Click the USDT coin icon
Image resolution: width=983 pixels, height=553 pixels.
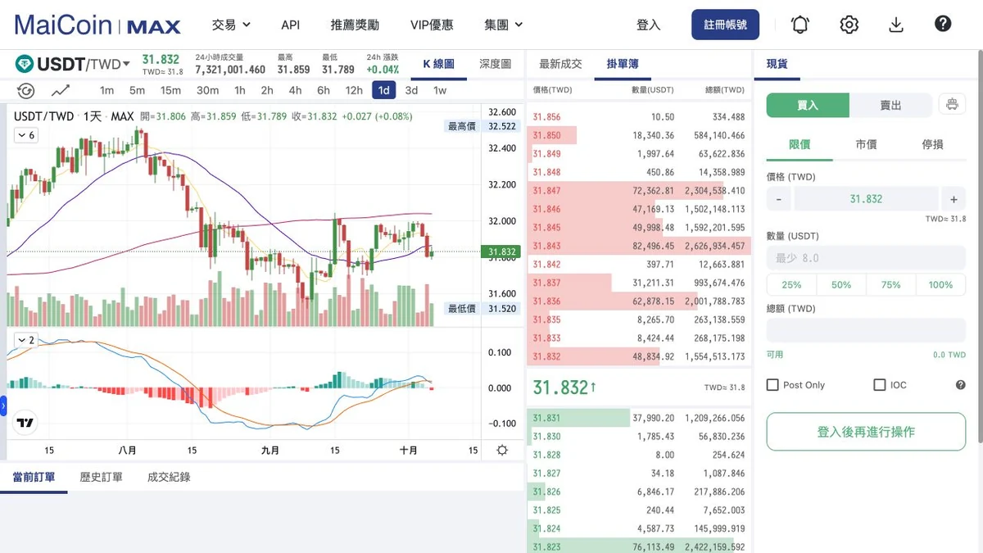click(24, 64)
